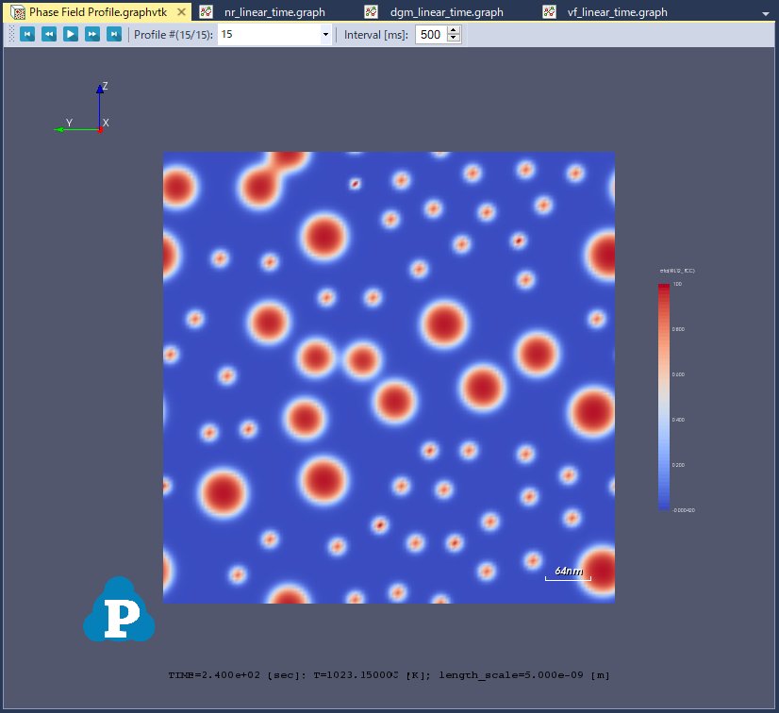Click the Phase Field Profile tab icon
Screen dimensions: 779x713
click(17, 12)
